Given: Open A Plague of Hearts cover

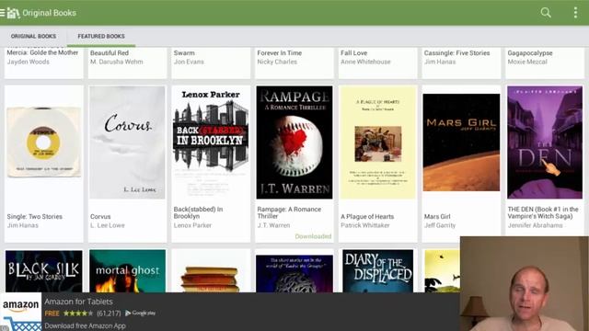Looking at the screenshot, I should [378, 143].
